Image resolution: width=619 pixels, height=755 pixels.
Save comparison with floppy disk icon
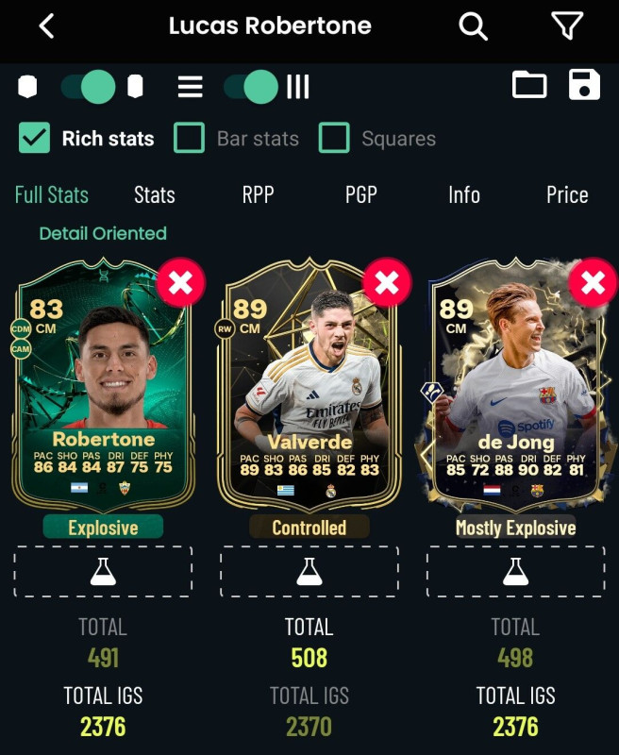pos(584,85)
